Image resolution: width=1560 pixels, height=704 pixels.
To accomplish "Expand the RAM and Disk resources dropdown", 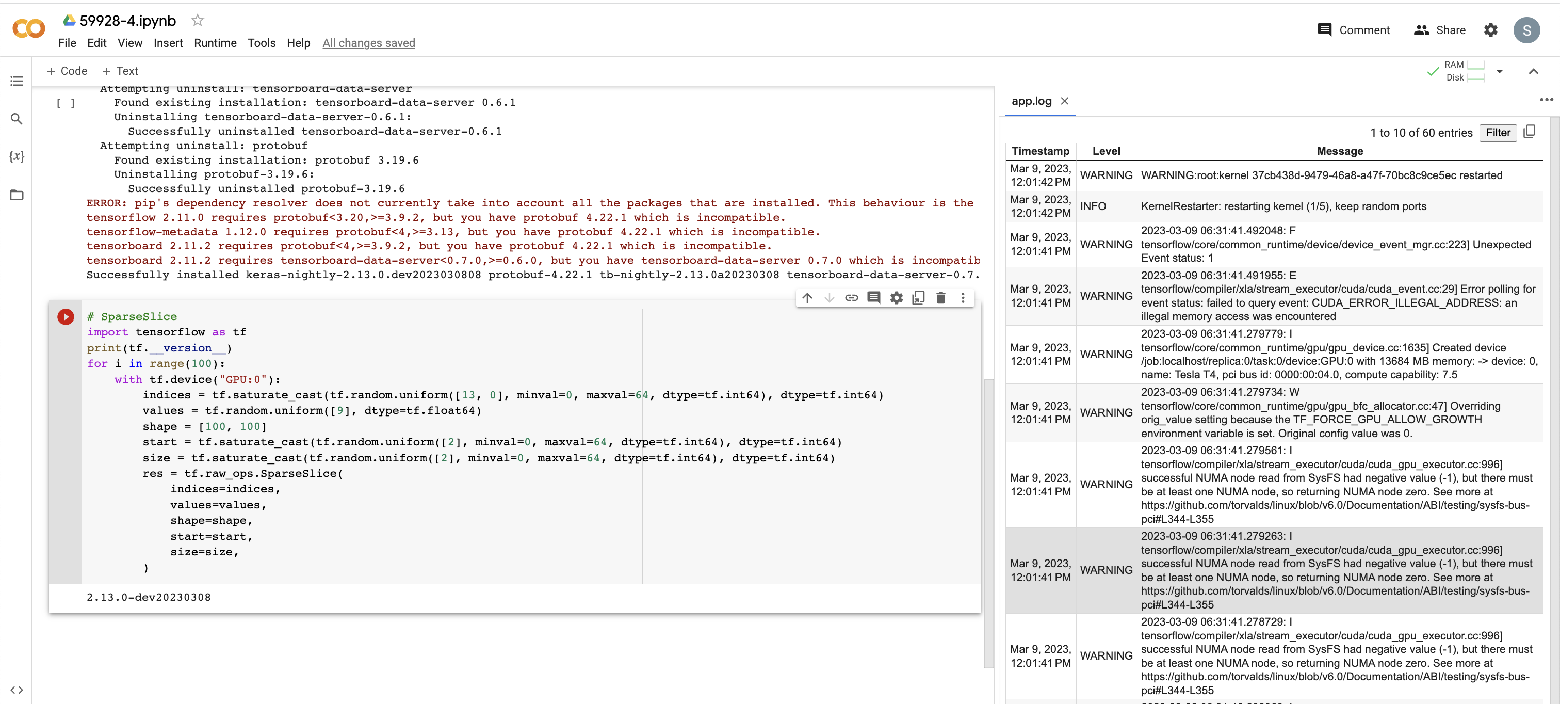I will 1500,71.
